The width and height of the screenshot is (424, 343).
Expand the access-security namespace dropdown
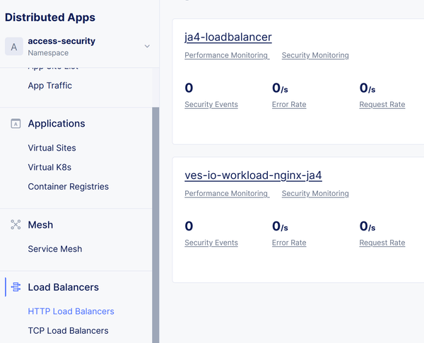point(147,47)
